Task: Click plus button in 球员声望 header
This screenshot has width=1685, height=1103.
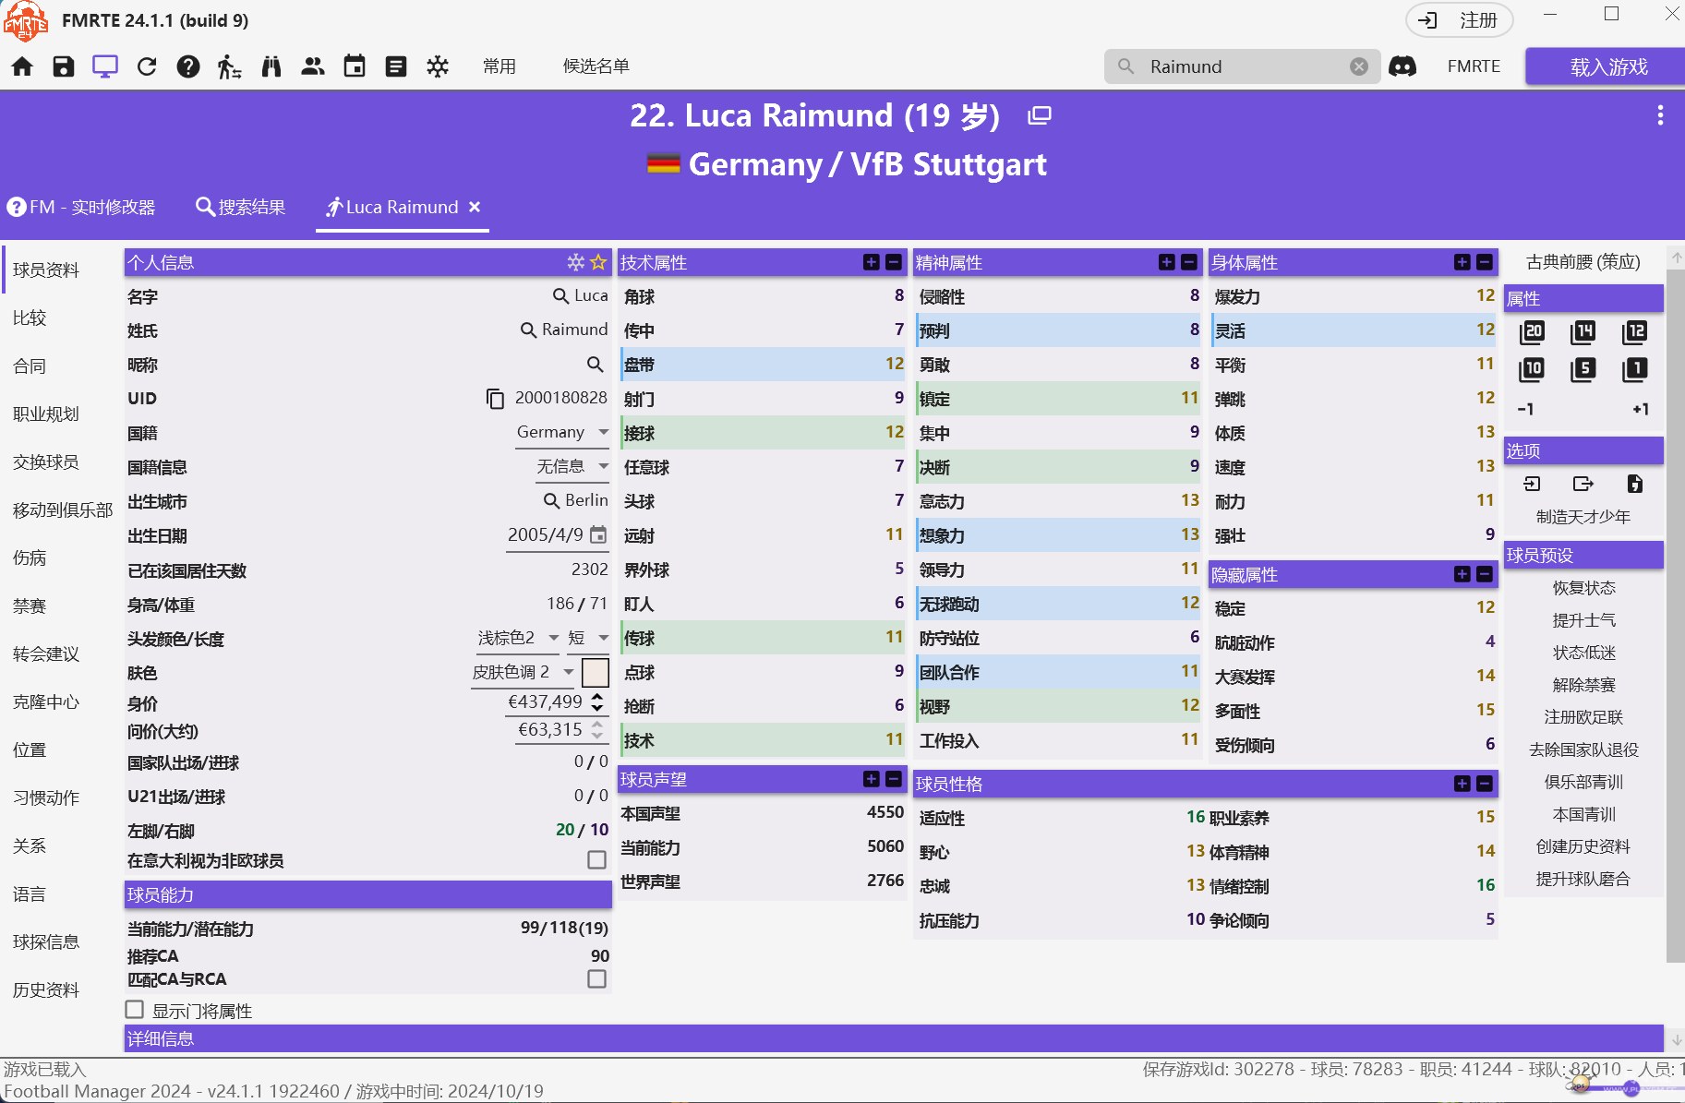Action: pos(872,779)
